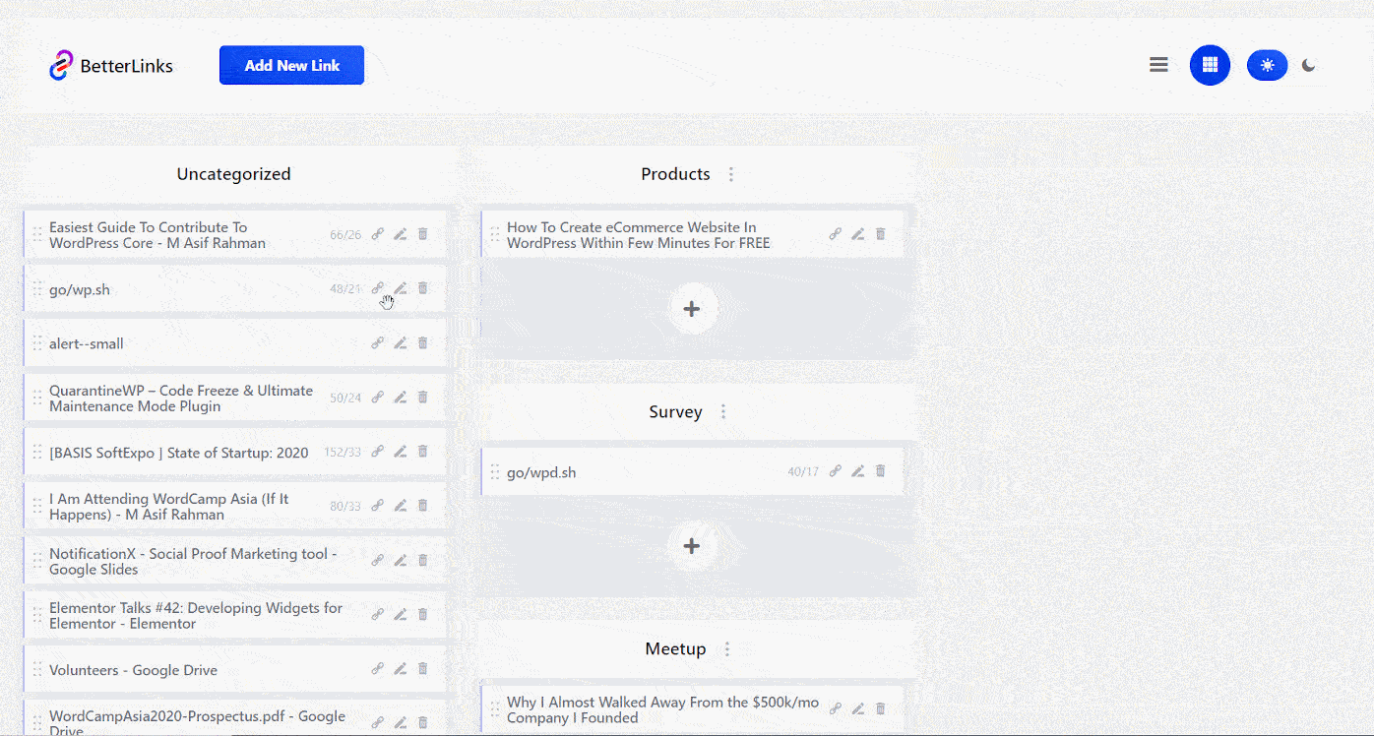
Task: Add new link to Survey category
Action: click(x=691, y=546)
